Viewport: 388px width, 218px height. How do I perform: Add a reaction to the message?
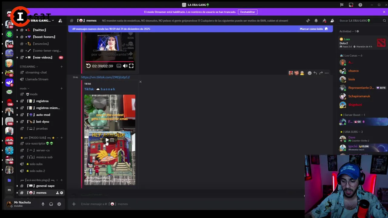pyautogui.click(x=309, y=73)
